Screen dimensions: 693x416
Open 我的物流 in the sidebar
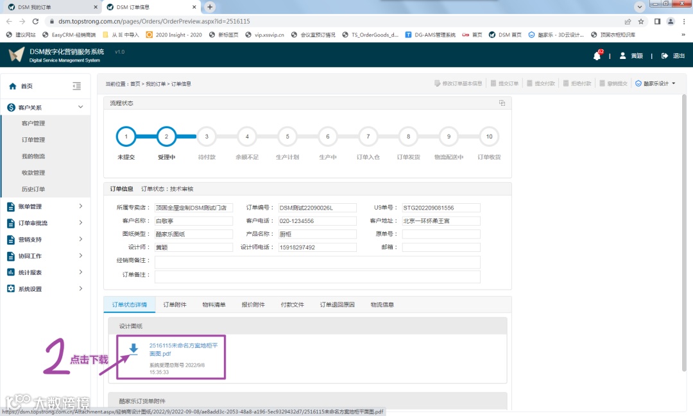pos(33,156)
